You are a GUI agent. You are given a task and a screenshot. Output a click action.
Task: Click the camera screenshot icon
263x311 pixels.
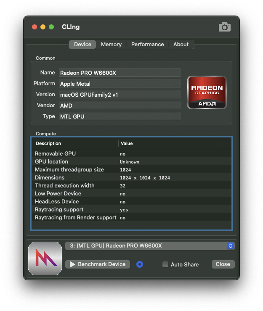(x=225, y=27)
